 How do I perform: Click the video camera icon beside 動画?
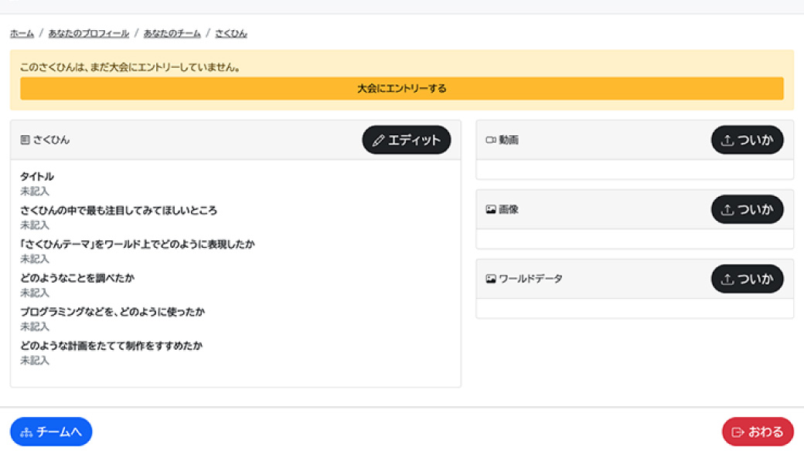pos(491,140)
